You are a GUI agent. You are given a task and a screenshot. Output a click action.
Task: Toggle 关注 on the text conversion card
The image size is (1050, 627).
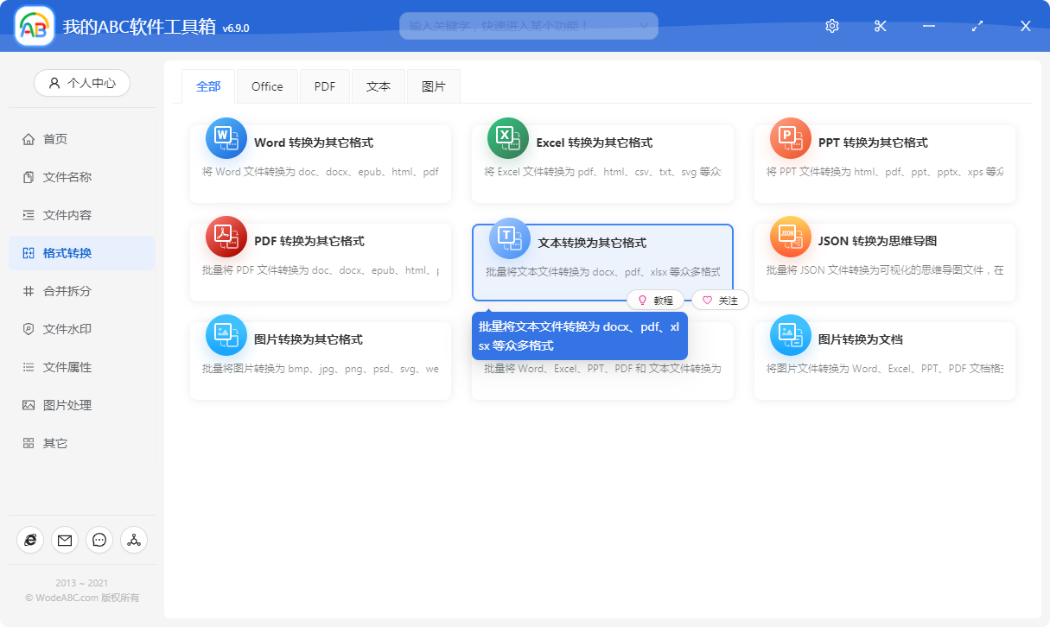720,300
